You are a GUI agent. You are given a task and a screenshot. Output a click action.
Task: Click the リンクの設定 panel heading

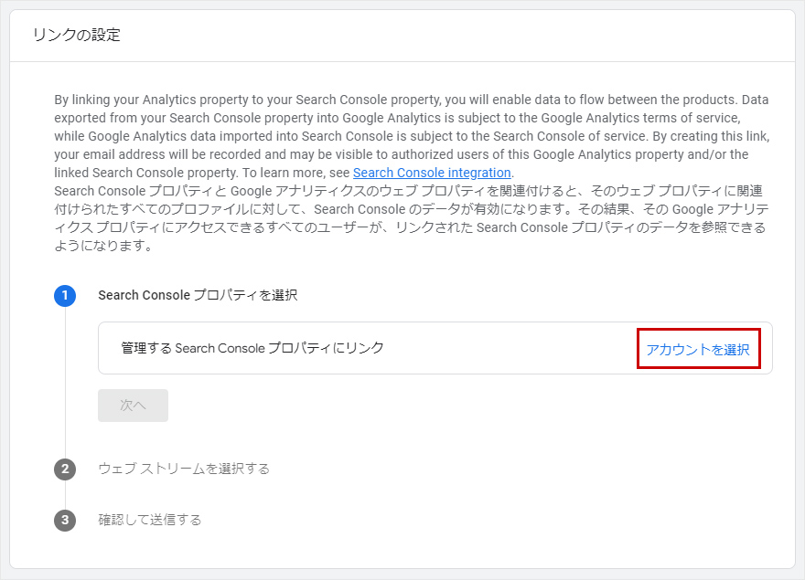tap(77, 36)
